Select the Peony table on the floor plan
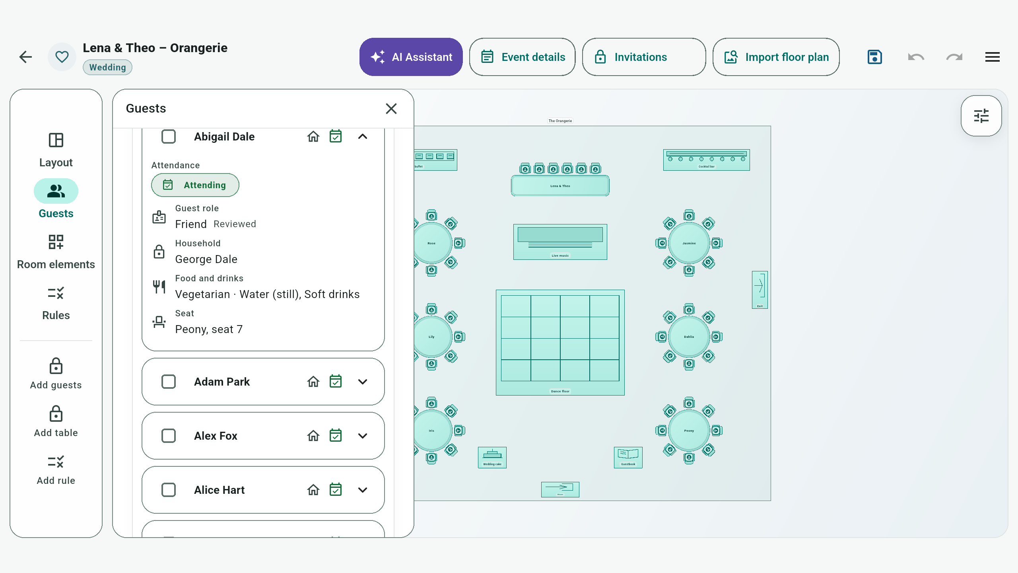 click(689, 430)
